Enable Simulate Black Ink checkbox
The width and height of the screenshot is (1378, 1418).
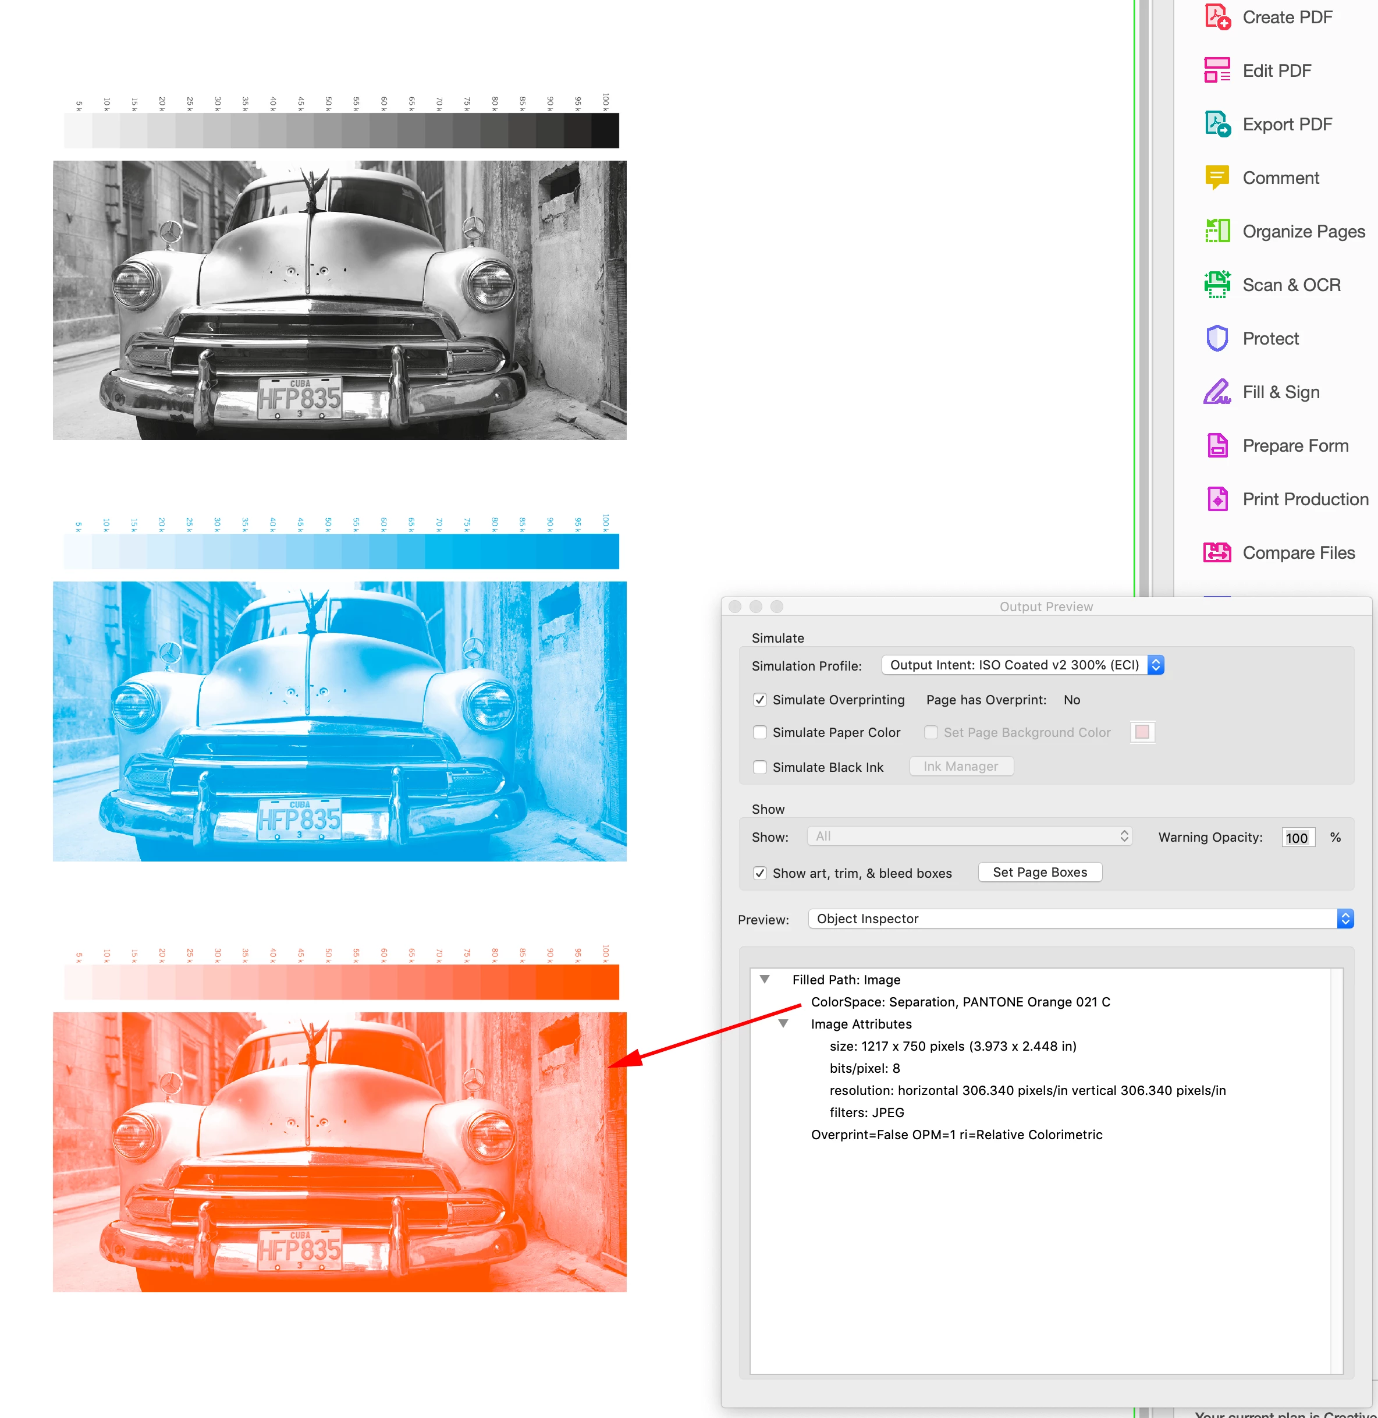pos(760,767)
